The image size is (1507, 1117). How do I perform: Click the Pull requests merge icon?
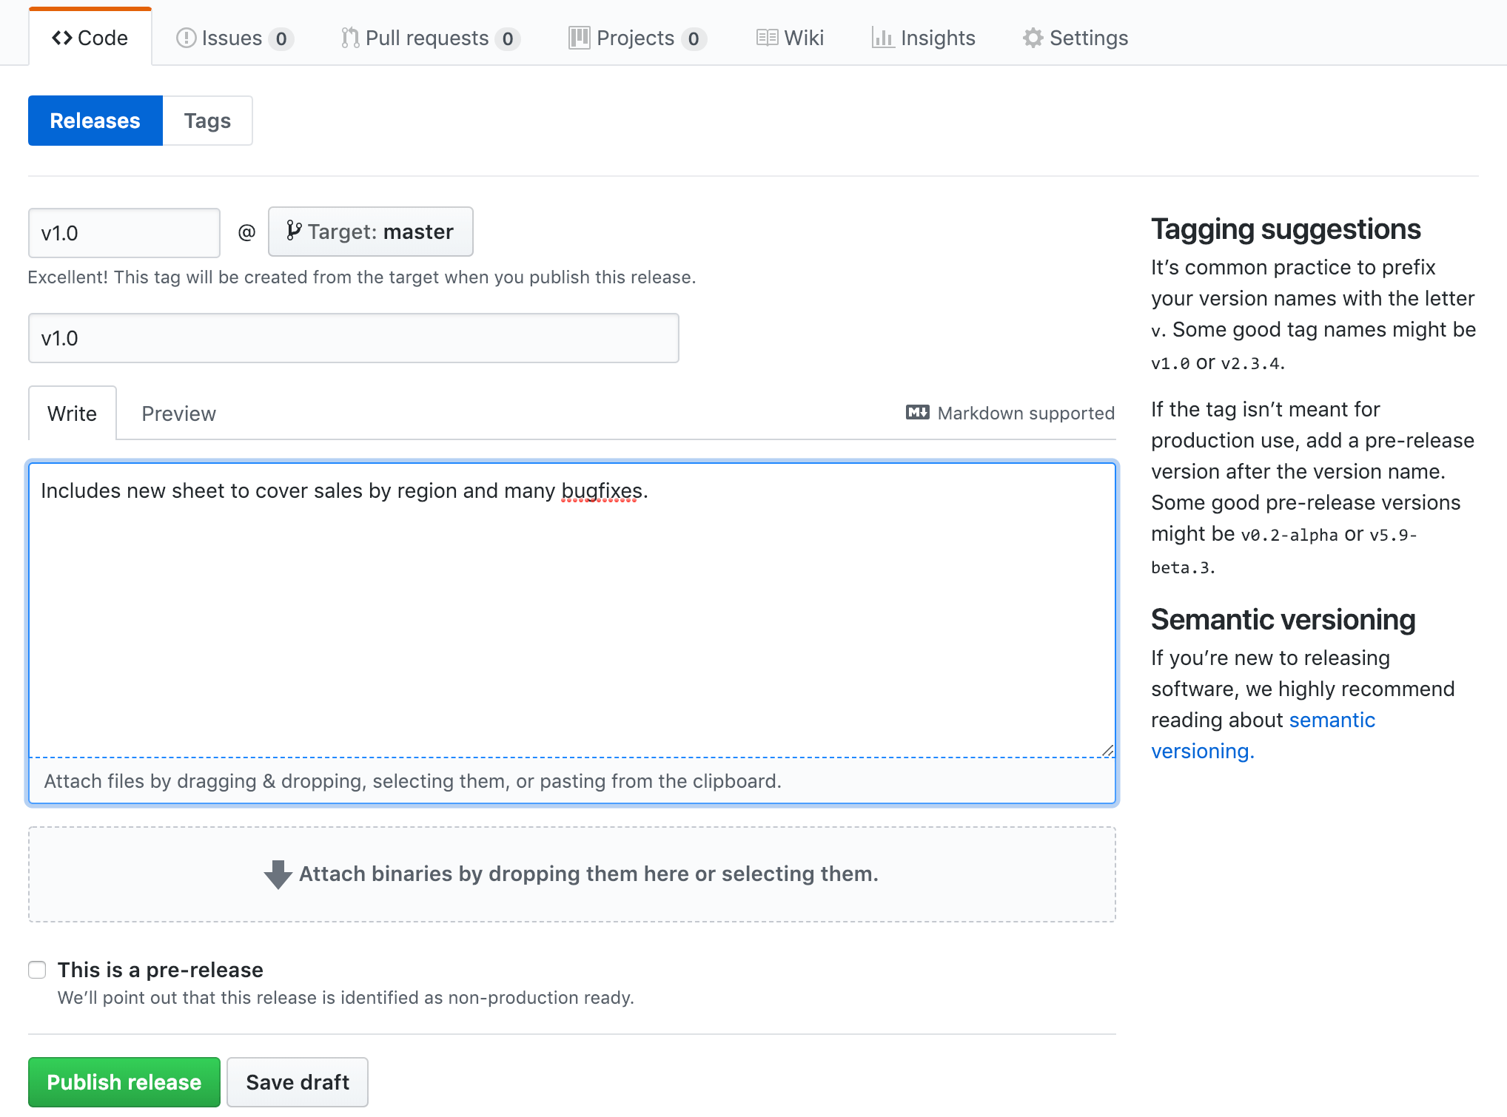click(350, 38)
